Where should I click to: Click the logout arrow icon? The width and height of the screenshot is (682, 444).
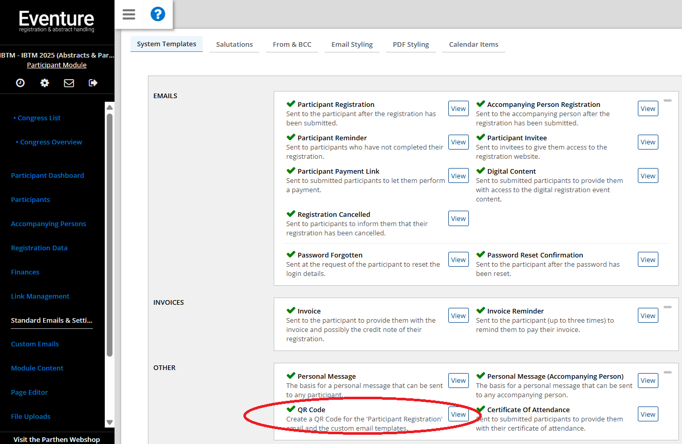pyautogui.click(x=93, y=83)
